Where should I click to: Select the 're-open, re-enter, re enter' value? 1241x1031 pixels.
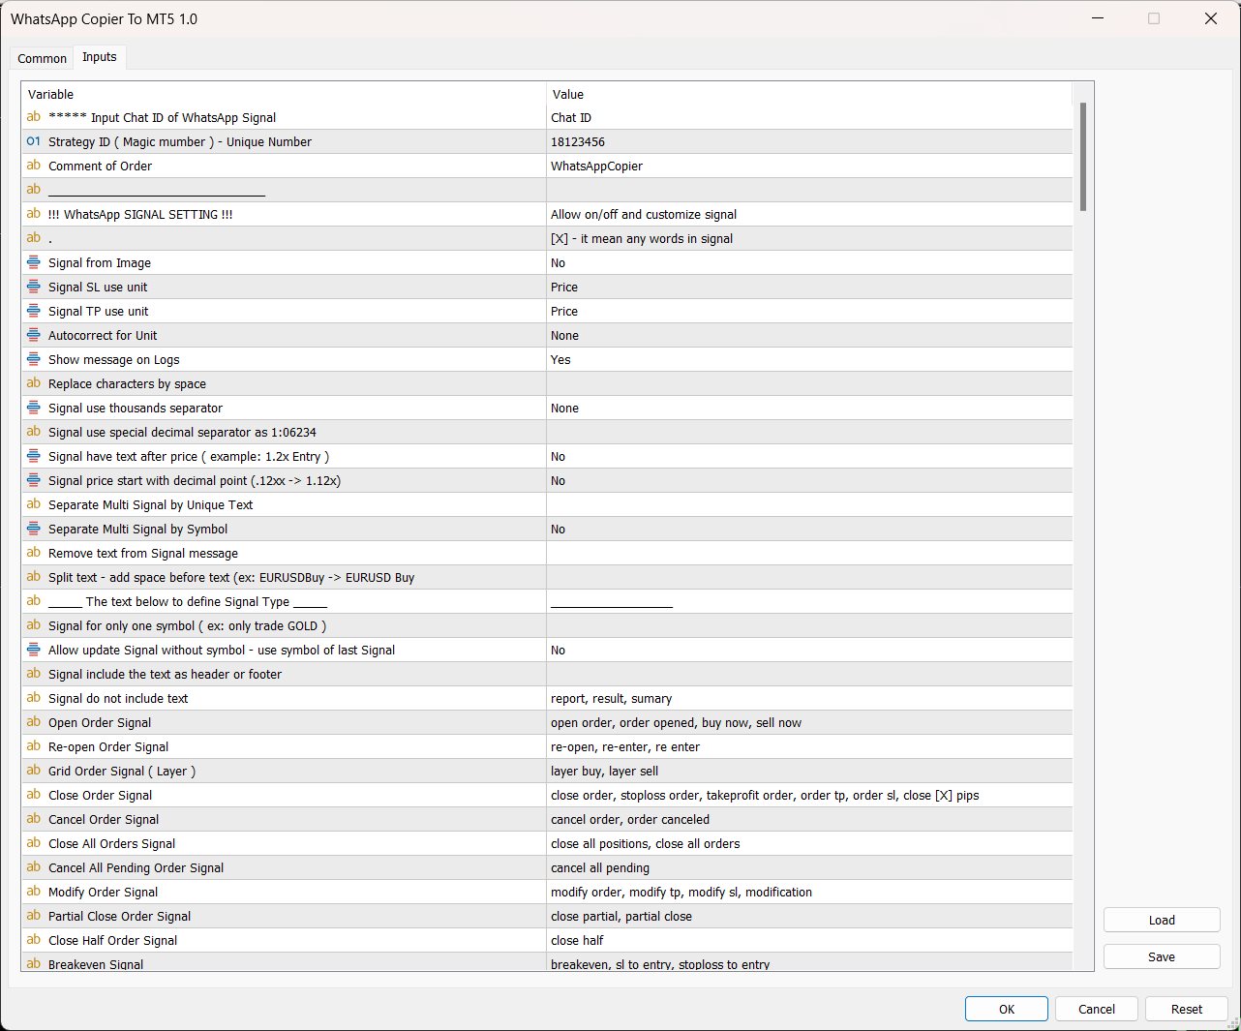(809, 746)
